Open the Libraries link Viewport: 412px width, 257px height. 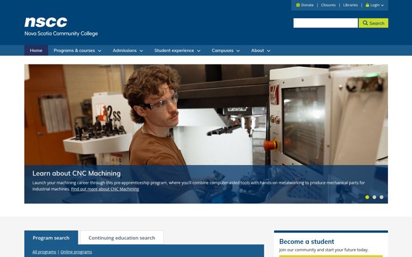tap(350, 5)
